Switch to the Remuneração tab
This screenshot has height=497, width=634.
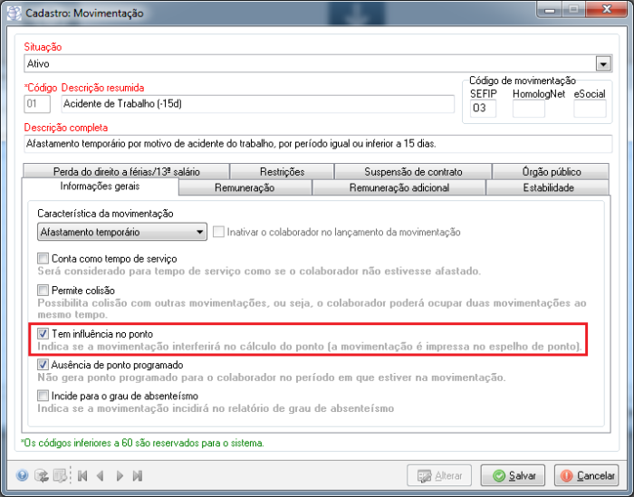(245, 188)
